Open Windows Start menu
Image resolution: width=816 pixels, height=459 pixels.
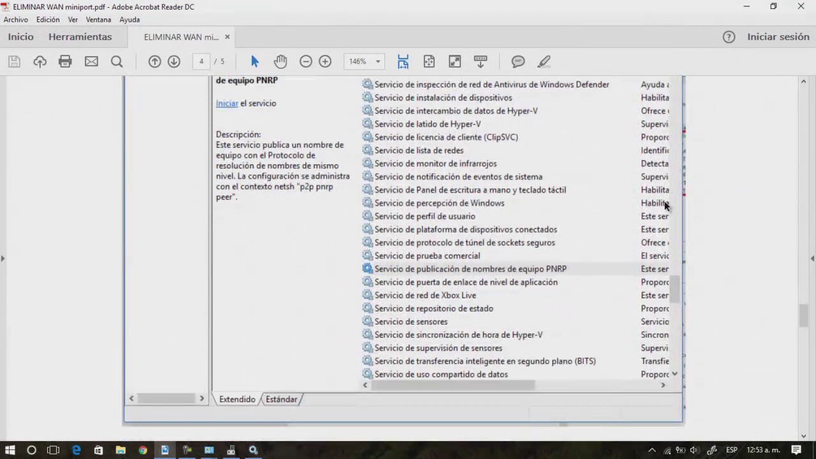(x=10, y=450)
